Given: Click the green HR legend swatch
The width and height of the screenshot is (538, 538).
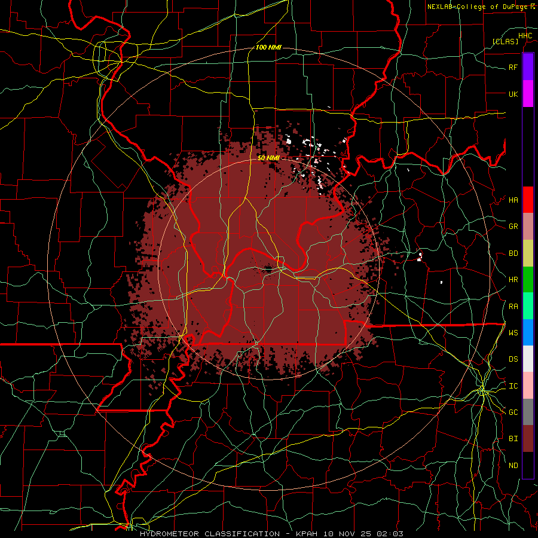Looking at the screenshot, I should point(528,280).
